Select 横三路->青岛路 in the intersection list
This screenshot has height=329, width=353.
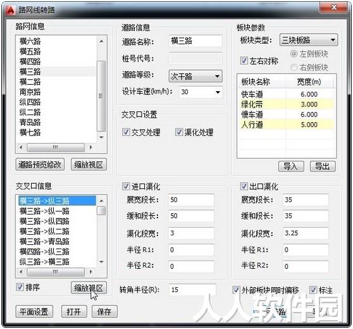click(x=44, y=241)
